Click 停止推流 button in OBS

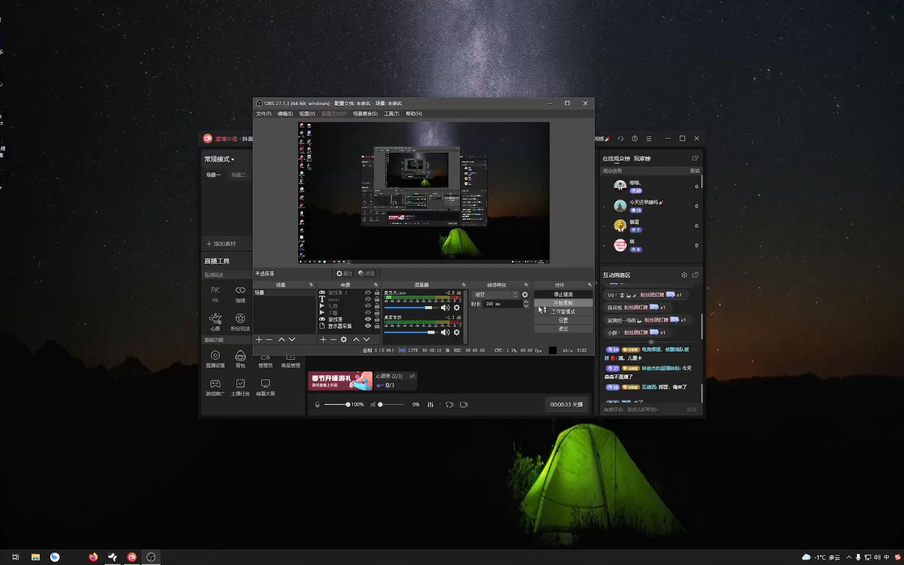(x=563, y=295)
